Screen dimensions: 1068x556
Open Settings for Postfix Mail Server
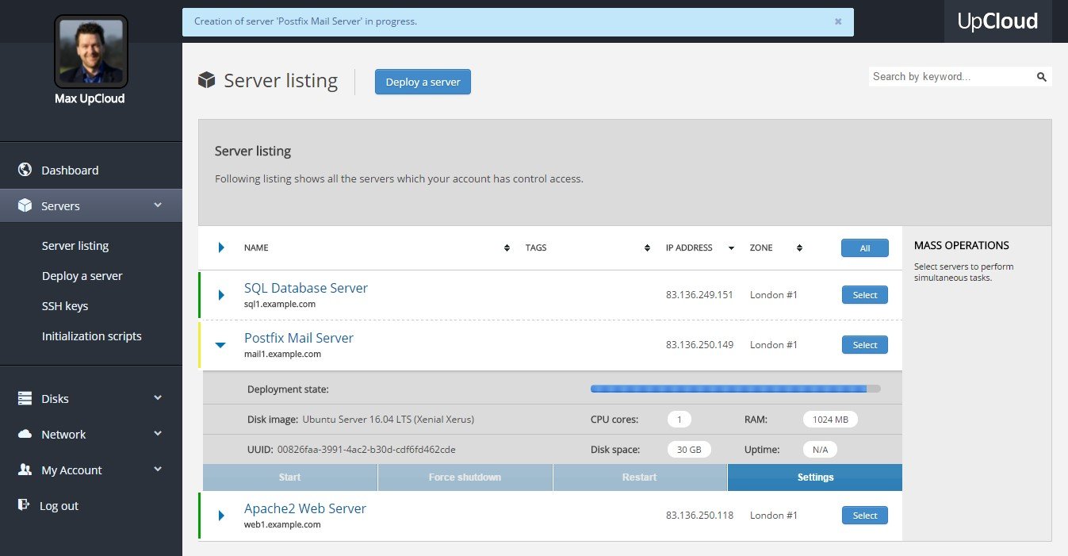(x=815, y=477)
